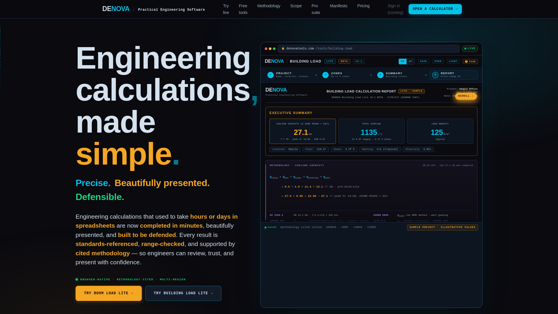558x314 pixels.
Task: Click the yellow window dot in mockup
Action: 270,49
